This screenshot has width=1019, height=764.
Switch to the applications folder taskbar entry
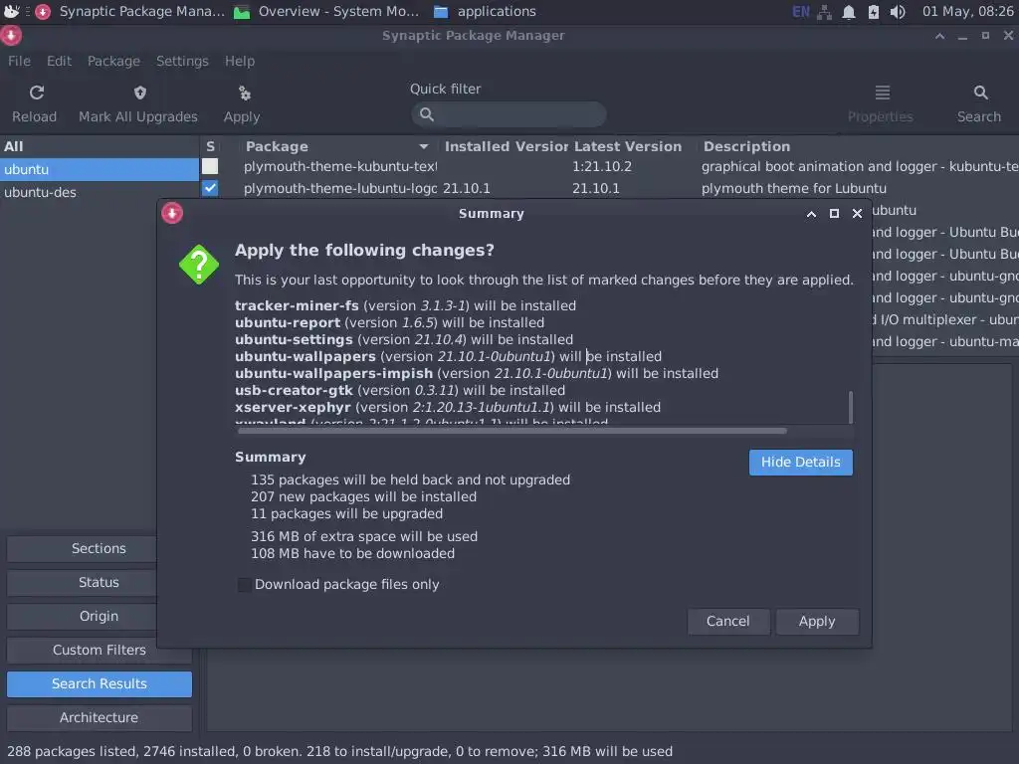(x=485, y=11)
